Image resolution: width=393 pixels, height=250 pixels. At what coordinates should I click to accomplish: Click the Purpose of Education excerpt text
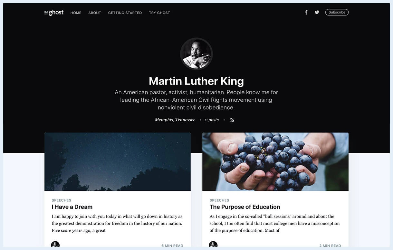click(274, 223)
